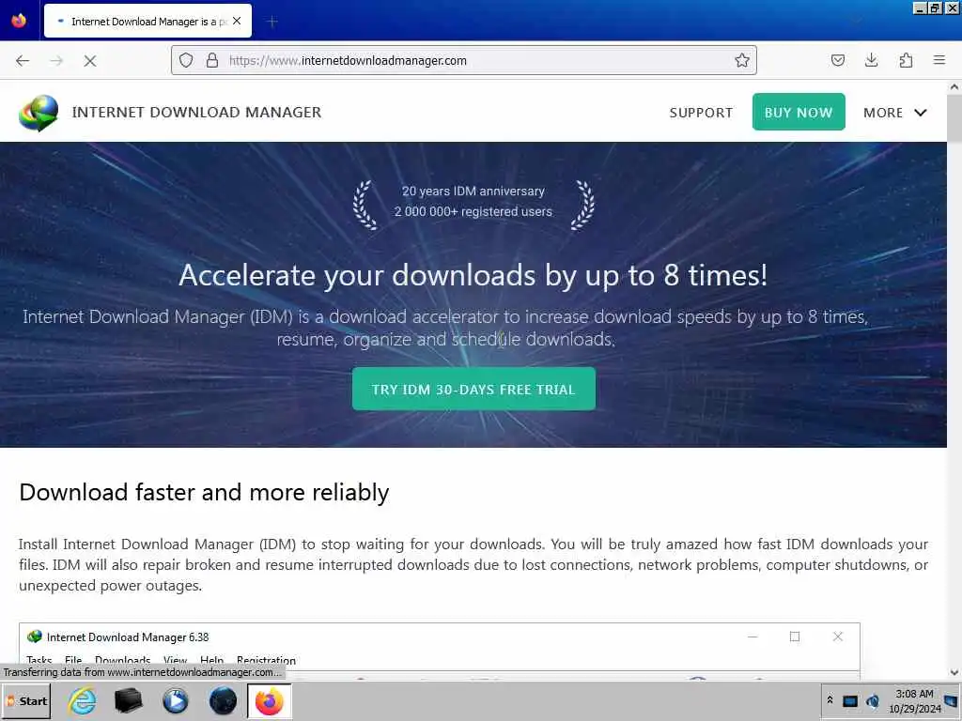Click the page scrollbar up arrow
Viewport: 962px width, 721px height.
(x=954, y=87)
